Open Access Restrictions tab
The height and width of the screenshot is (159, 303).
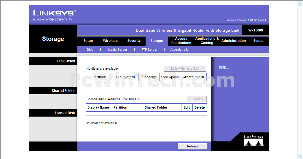coord(181,41)
